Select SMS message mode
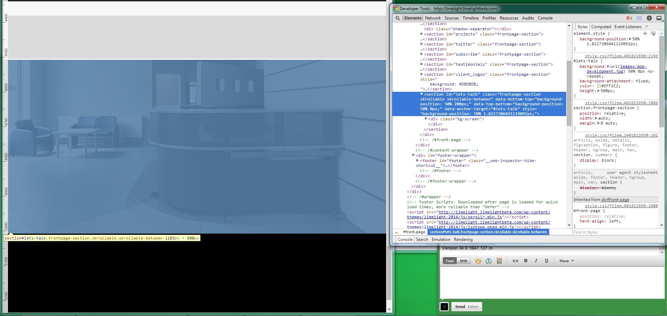This screenshot has height=316, width=667. tap(463, 261)
